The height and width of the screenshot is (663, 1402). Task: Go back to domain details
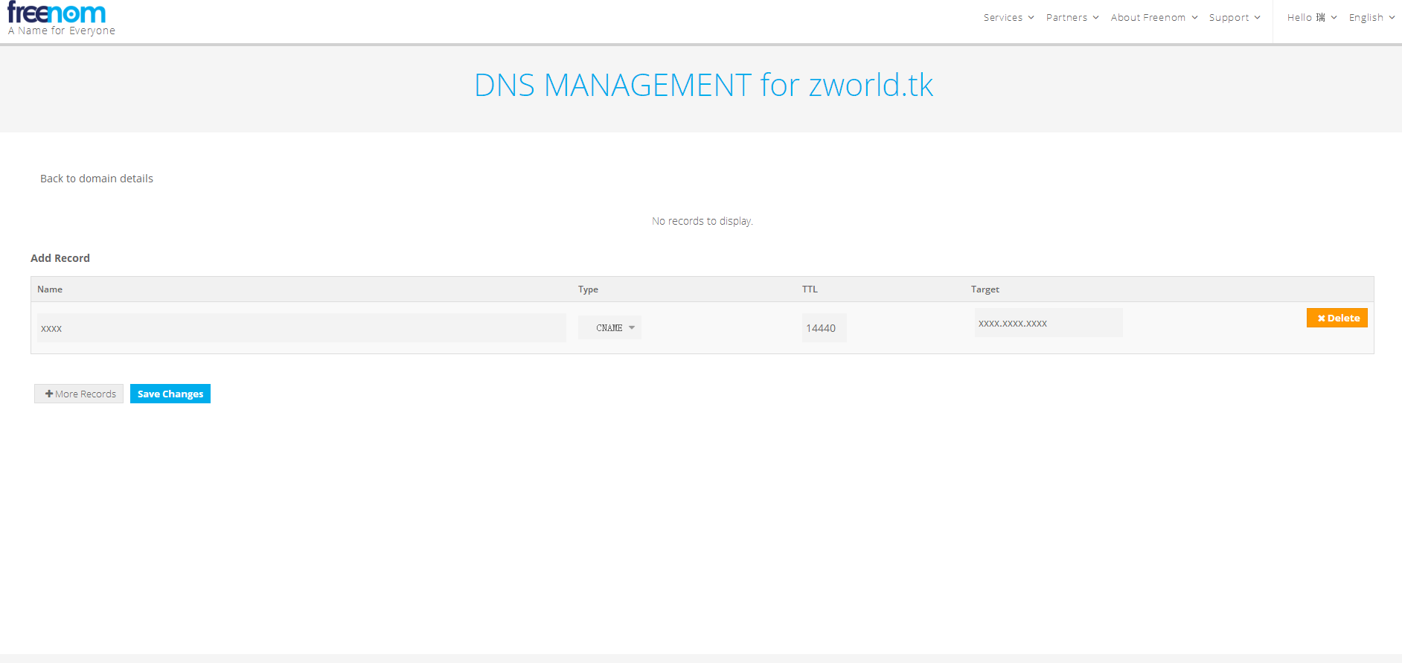[x=97, y=179]
